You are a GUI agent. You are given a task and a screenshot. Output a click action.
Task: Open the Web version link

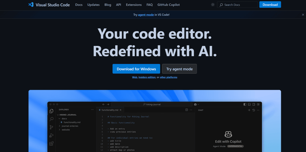(x=135, y=77)
